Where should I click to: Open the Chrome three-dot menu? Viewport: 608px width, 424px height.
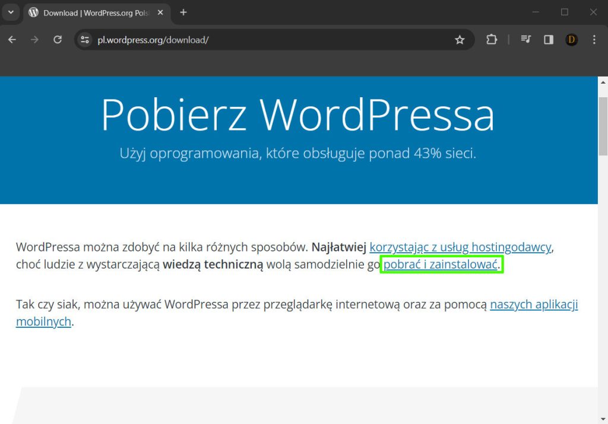click(x=594, y=40)
